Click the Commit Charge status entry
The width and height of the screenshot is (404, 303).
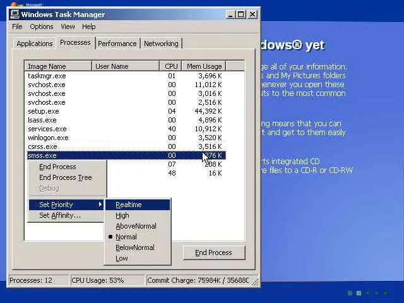coord(198,280)
